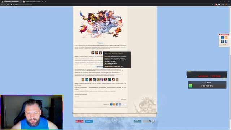
Task: Focus the browser address bar
Action: [x=112, y=5]
